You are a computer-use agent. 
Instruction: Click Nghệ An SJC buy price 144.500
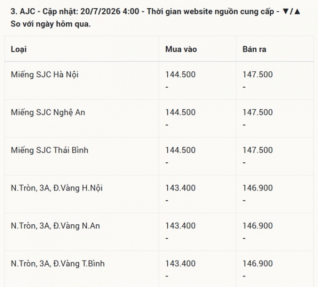(x=180, y=112)
